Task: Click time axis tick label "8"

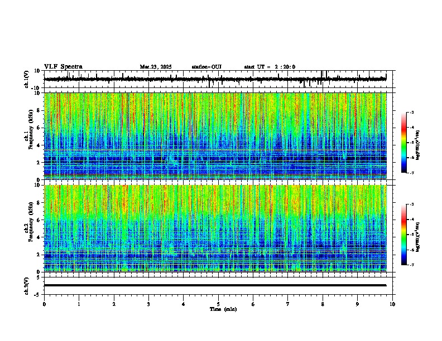Action: tap(323, 304)
